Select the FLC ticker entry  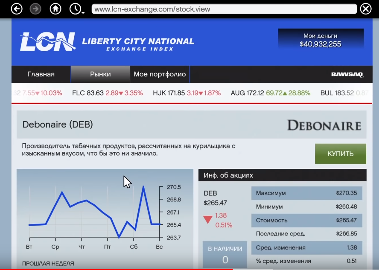107,93
